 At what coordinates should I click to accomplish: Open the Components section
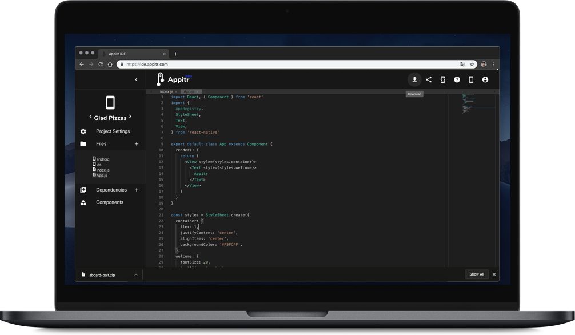pyautogui.click(x=110, y=202)
